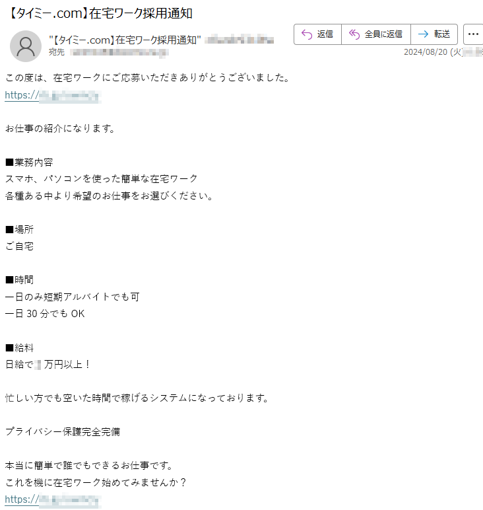Click the 返信 reply arrow button
Viewport: 483px width, 510px height.
point(317,34)
